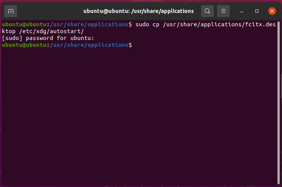Click the blue path on the last prompt

pyautogui.click(x=89, y=45)
